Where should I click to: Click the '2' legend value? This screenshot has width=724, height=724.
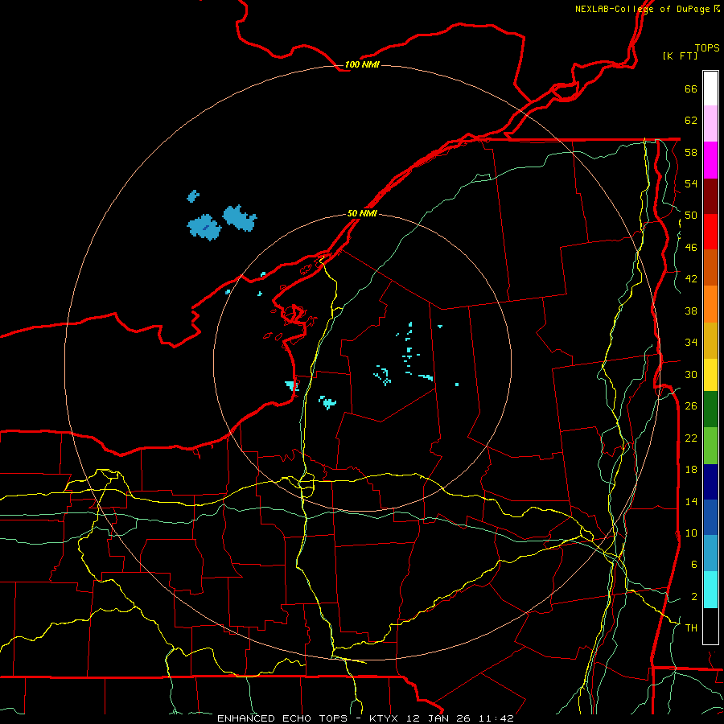tap(694, 597)
